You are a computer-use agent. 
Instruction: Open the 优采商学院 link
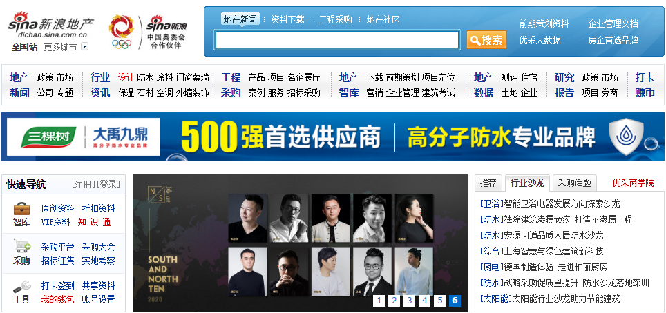point(634,183)
